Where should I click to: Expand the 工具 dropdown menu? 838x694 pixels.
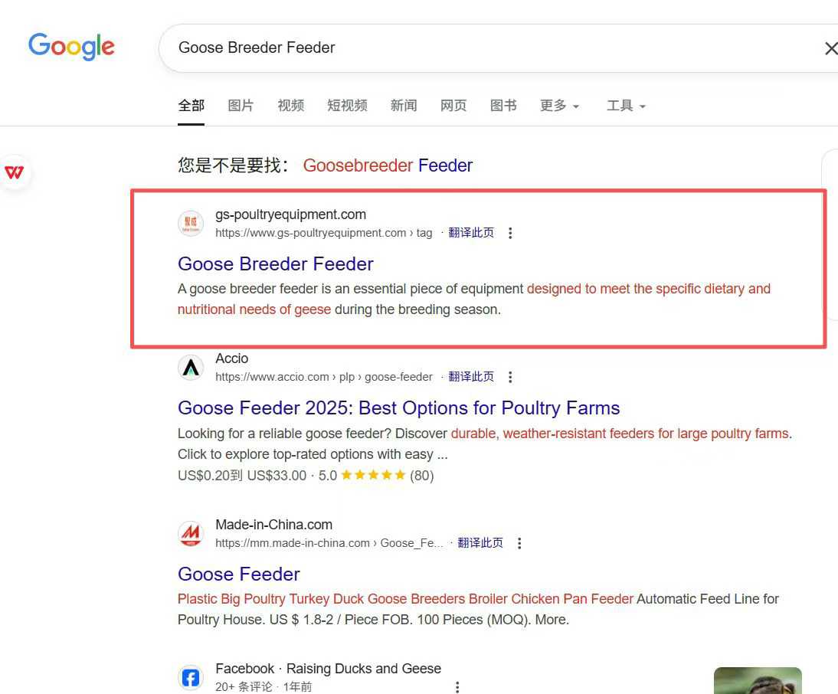click(x=626, y=106)
